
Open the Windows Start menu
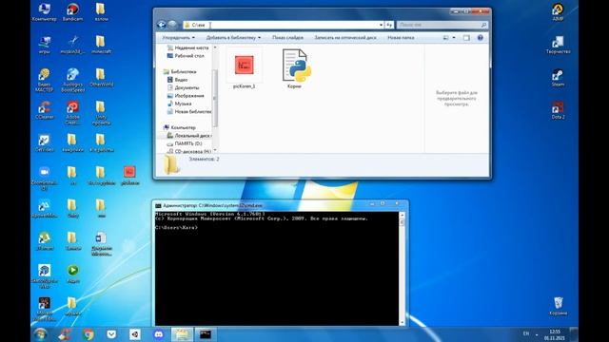tap(40, 333)
